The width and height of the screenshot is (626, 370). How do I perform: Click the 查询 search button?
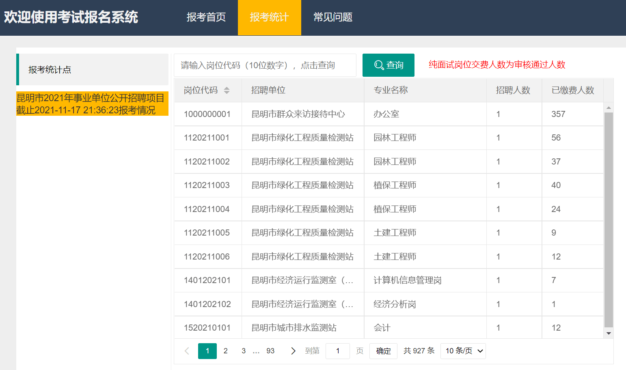pos(389,65)
